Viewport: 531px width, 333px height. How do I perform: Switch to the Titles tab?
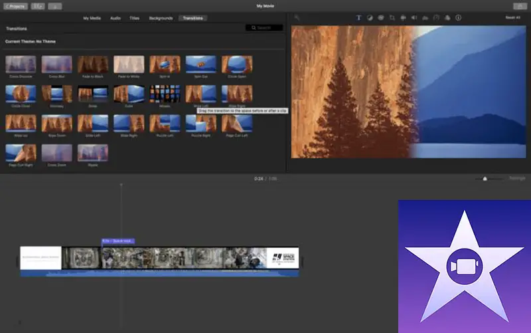(x=135, y=18)
